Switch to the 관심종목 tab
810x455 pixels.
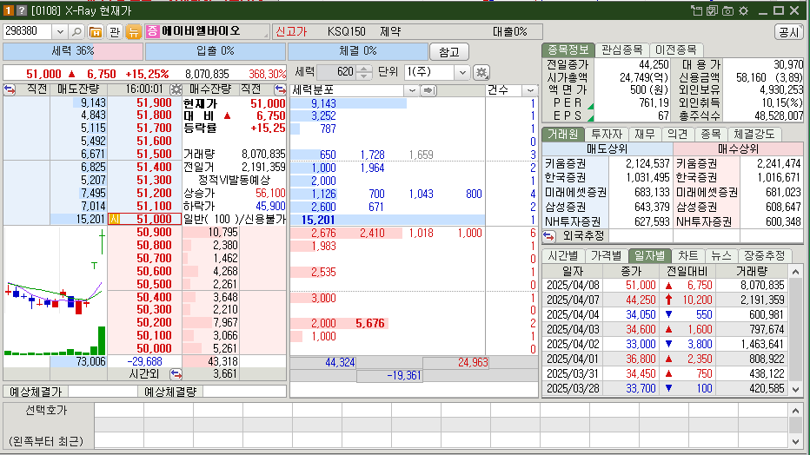[x=622, y=49]
